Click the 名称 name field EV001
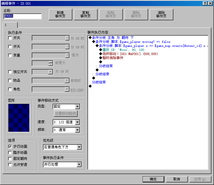Image resolution: width=214 pixels, height=185 pixels. coord(23,16)
